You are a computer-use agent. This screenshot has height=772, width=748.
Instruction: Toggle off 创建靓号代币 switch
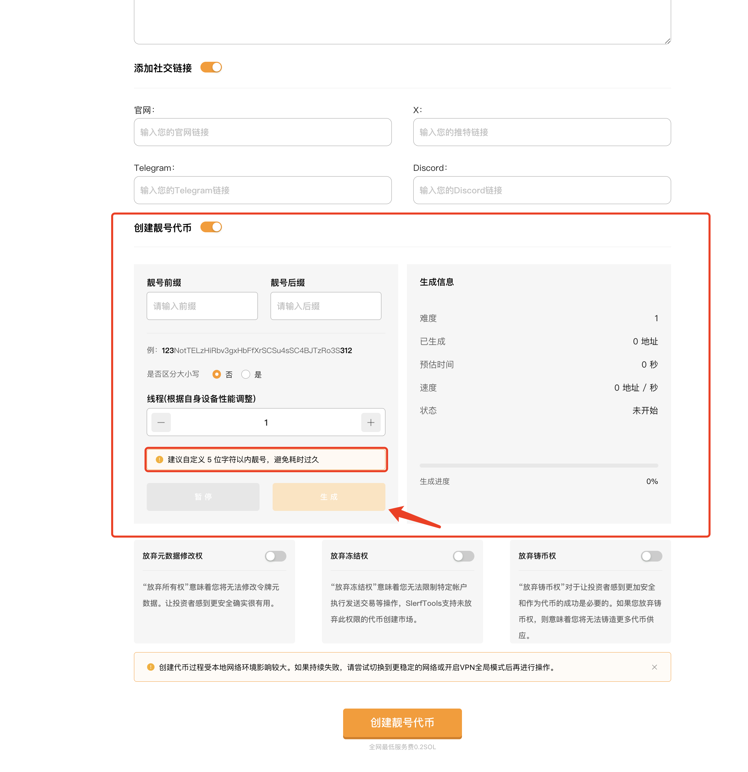click(x=211, y=227)
